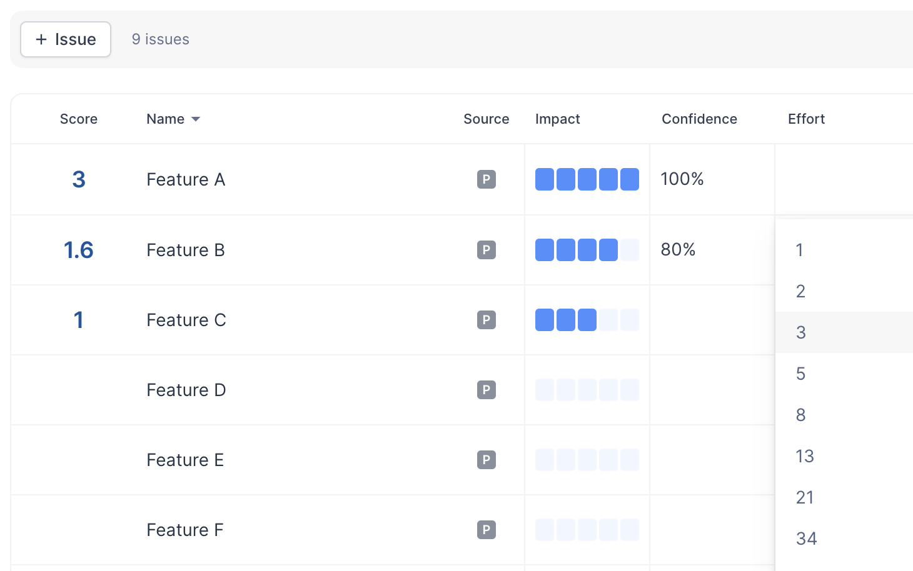Click the Feature B source P icon
Image resolution: width=913 pixels, height=571 pixels.
(x=486, y=250)
